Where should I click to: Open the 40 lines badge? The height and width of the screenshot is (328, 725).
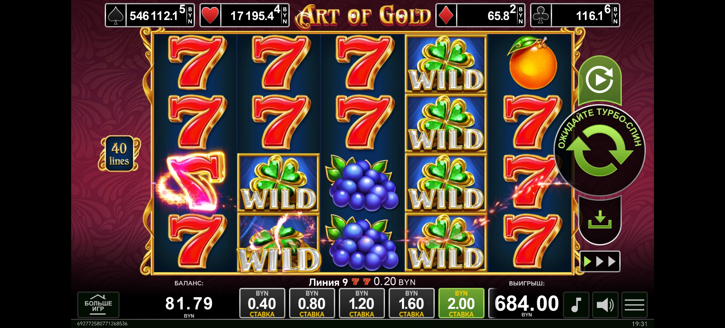tap(119, 154)
